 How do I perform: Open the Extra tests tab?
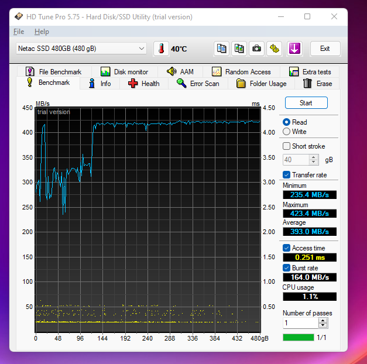[310, 71]
